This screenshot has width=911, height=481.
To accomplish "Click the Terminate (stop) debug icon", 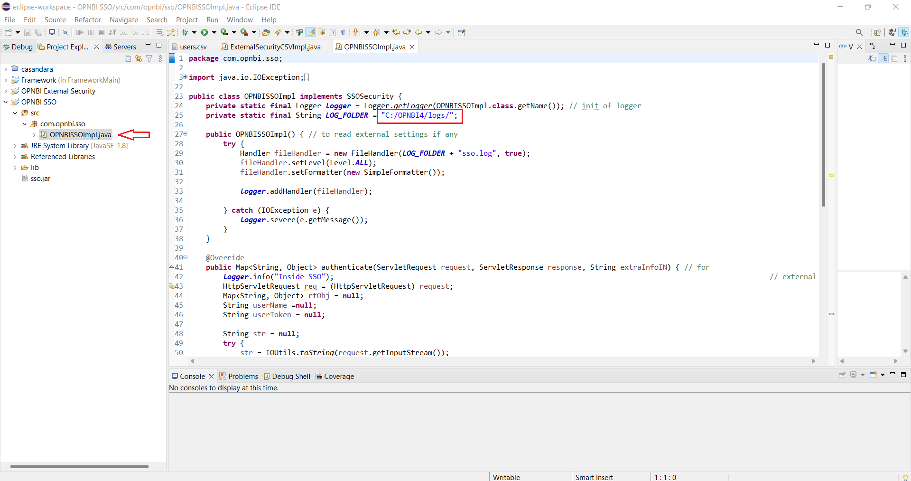I will click(102, 32).
